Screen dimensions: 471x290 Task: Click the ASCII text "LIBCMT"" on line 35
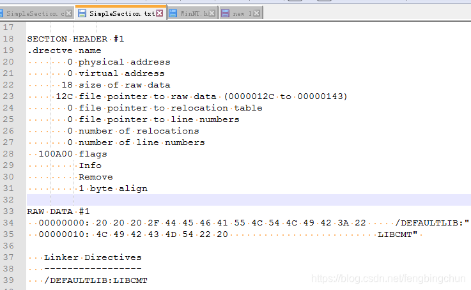pos(398,234)
